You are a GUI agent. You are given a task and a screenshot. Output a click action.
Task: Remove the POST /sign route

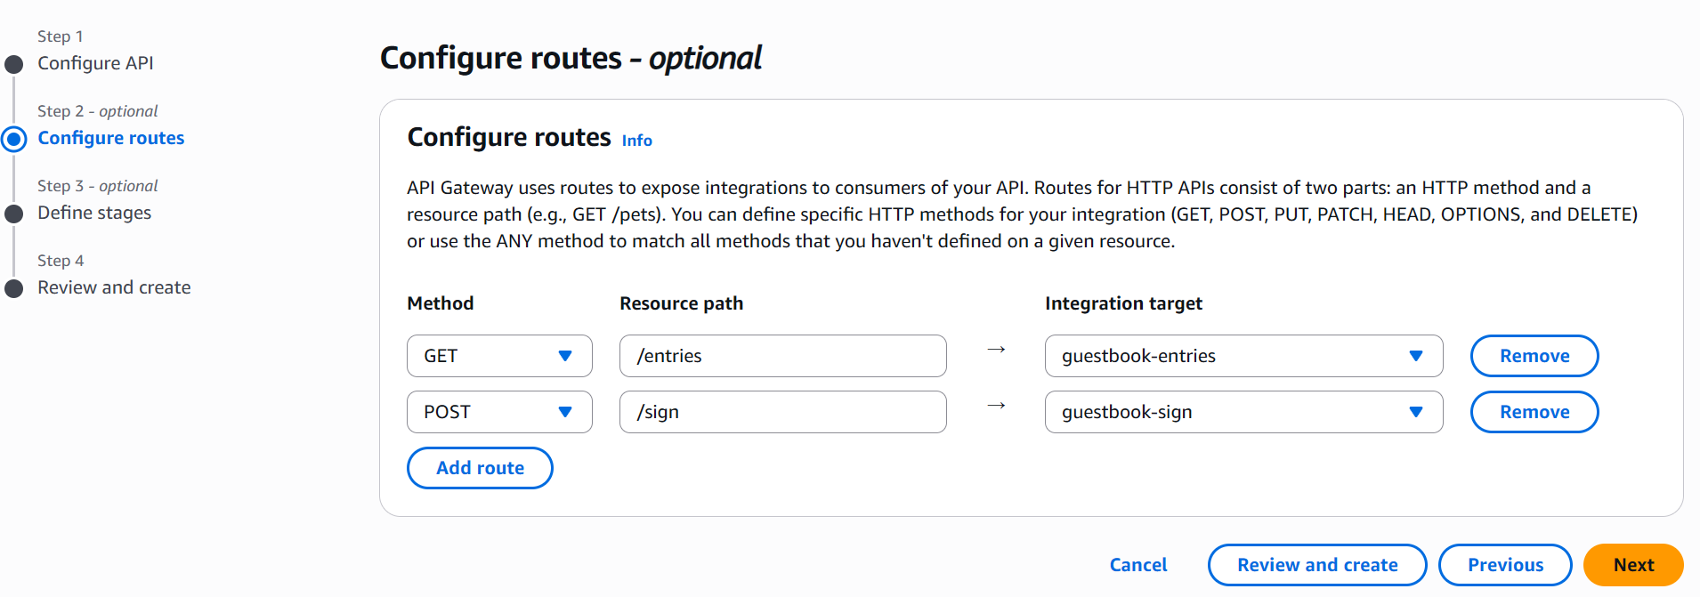coord(1534,412)
